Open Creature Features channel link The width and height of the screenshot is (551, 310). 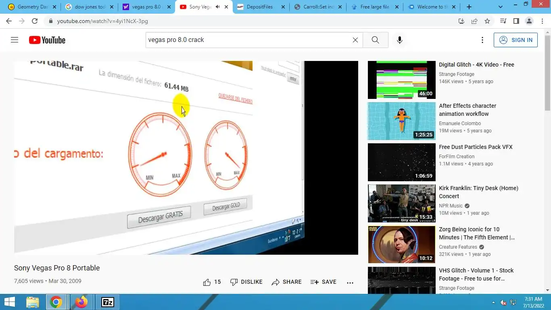coord(458,247)
